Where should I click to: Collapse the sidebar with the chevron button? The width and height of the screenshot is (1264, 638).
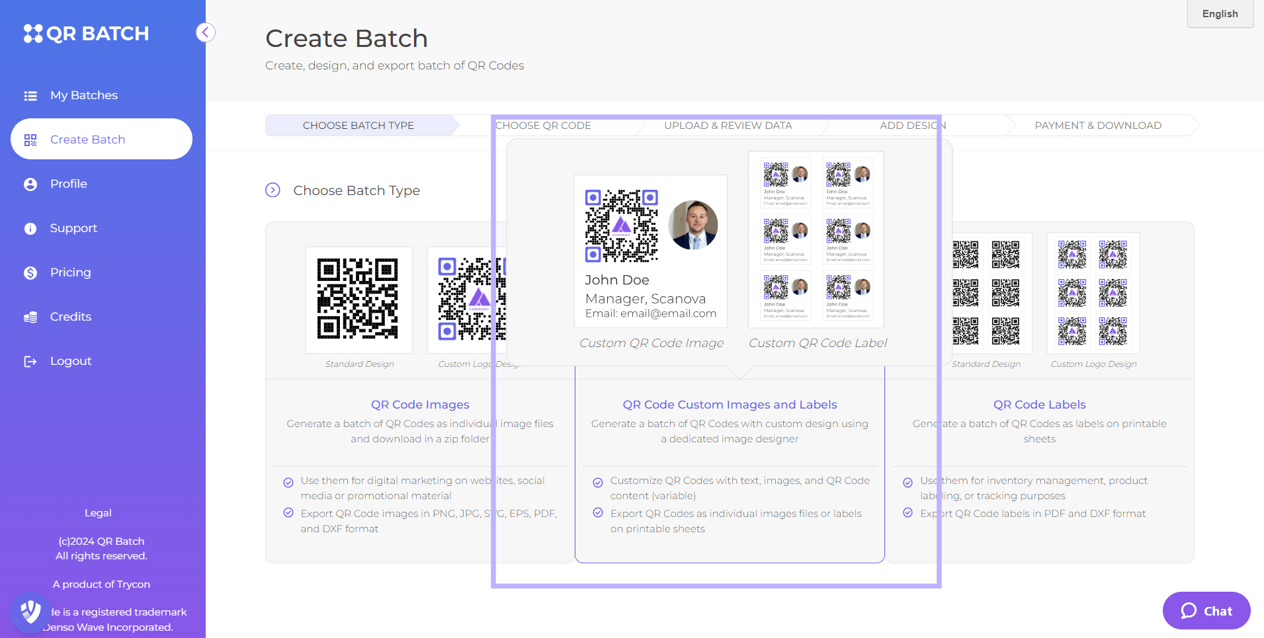(206, 32)
